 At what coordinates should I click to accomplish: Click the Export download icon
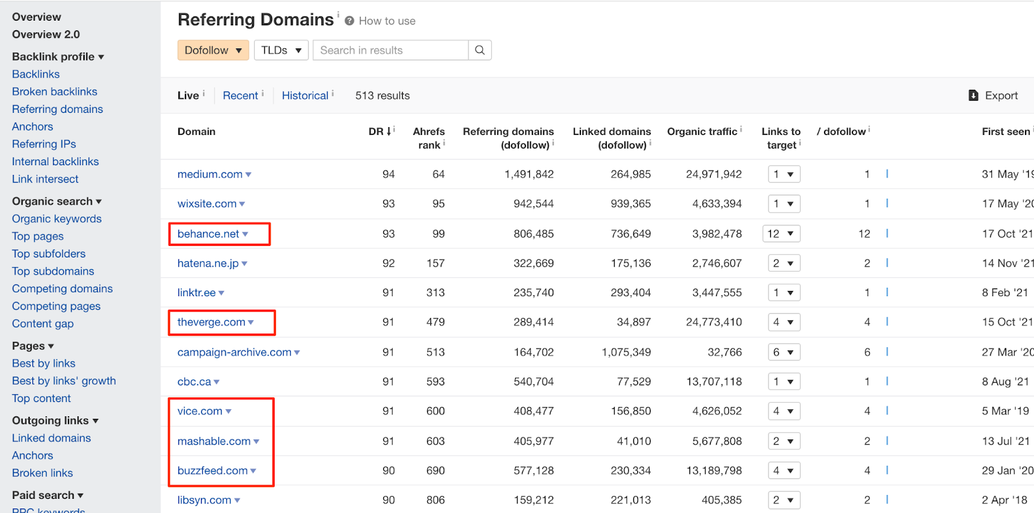973,96
